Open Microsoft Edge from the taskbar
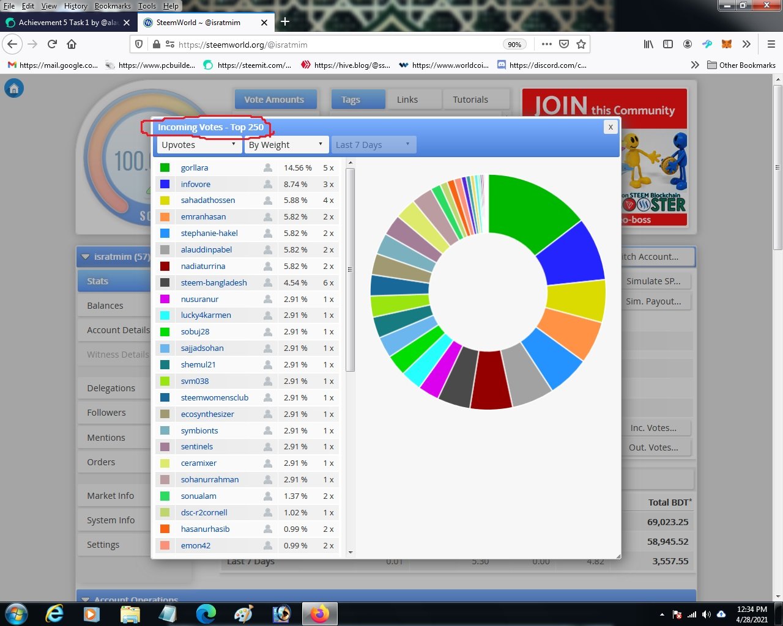The width and height of the screenshot is (783, 626). pos(206,614)
